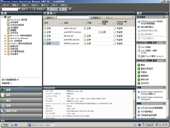
Task: Open the 帮助 menu
Action: [x=64, y=5]
